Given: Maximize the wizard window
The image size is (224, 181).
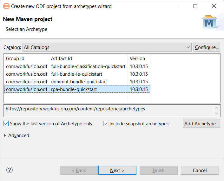Looking at the screenshot, I should click(x=195, y=6).
